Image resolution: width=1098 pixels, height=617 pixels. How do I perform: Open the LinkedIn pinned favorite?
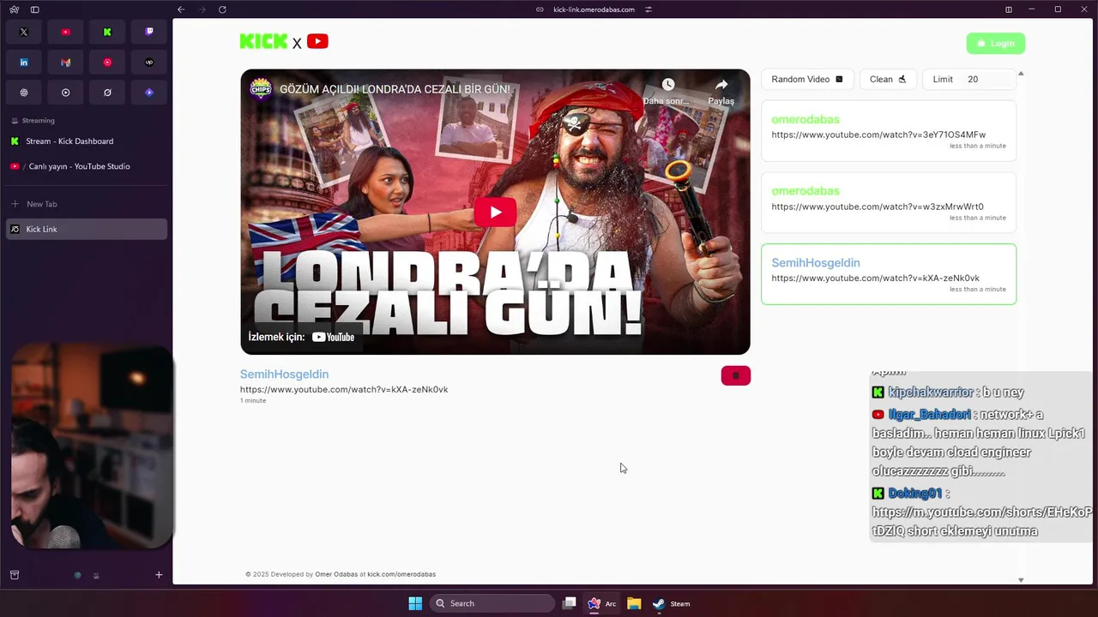24,63
